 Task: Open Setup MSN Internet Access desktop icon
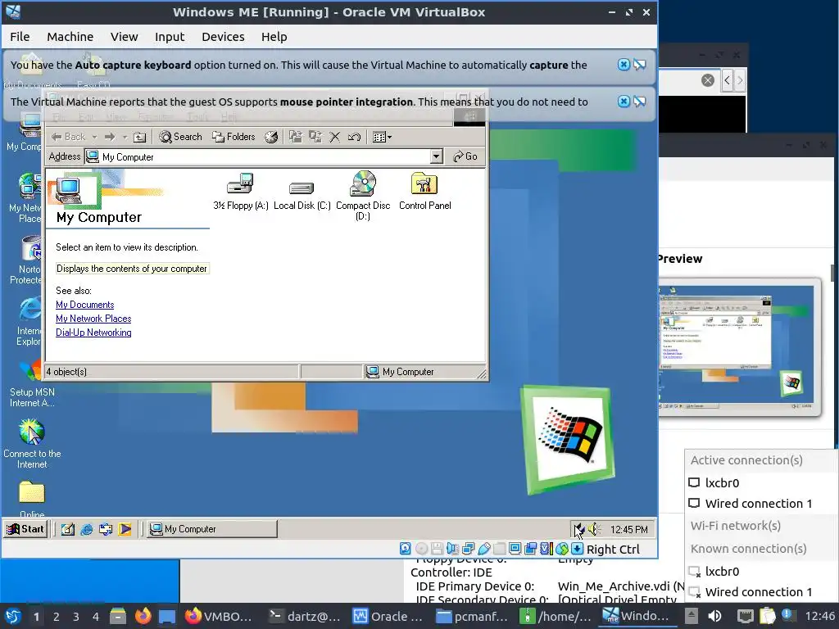click(32, 382)
